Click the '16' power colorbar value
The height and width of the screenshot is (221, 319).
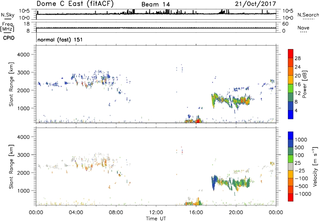(x=297, y=85)
